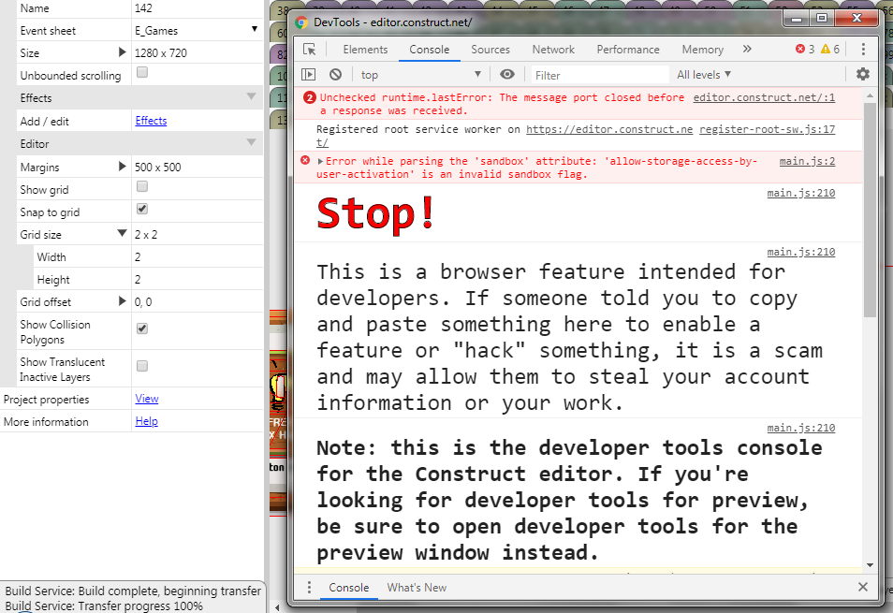This screenshot has height=613, width=893.
Task: Open the drawer three-dot menu
Action: pos(309,588)
